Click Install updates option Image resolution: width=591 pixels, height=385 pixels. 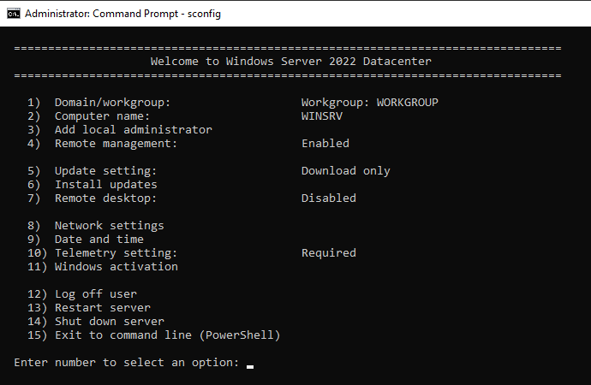[x=105, y=185]
